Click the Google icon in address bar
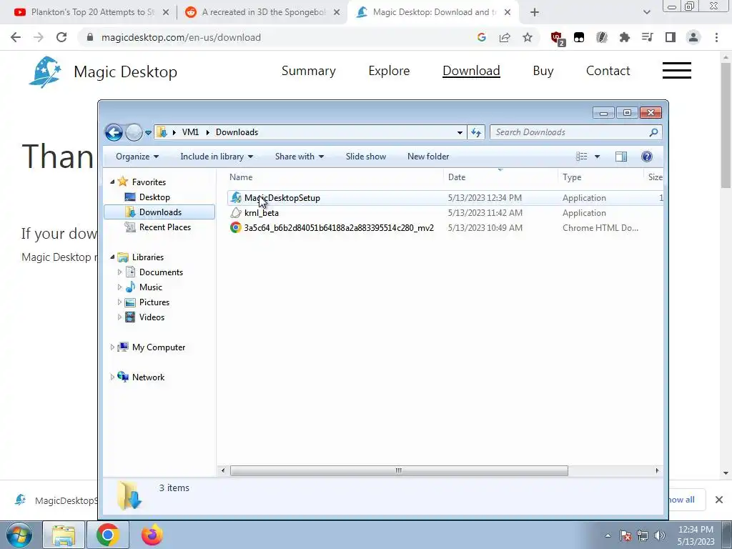Screen dimensions: 732x549 482,37
